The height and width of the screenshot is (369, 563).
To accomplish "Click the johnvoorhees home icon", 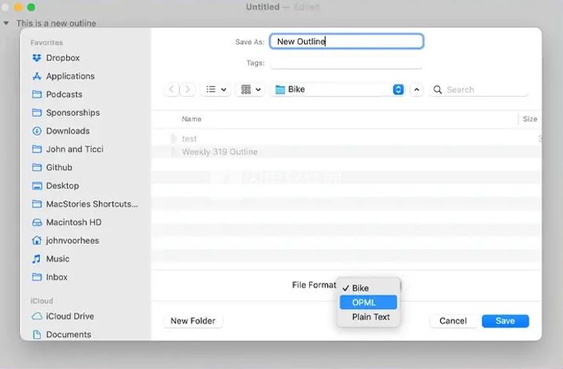I will pos(37,240).
